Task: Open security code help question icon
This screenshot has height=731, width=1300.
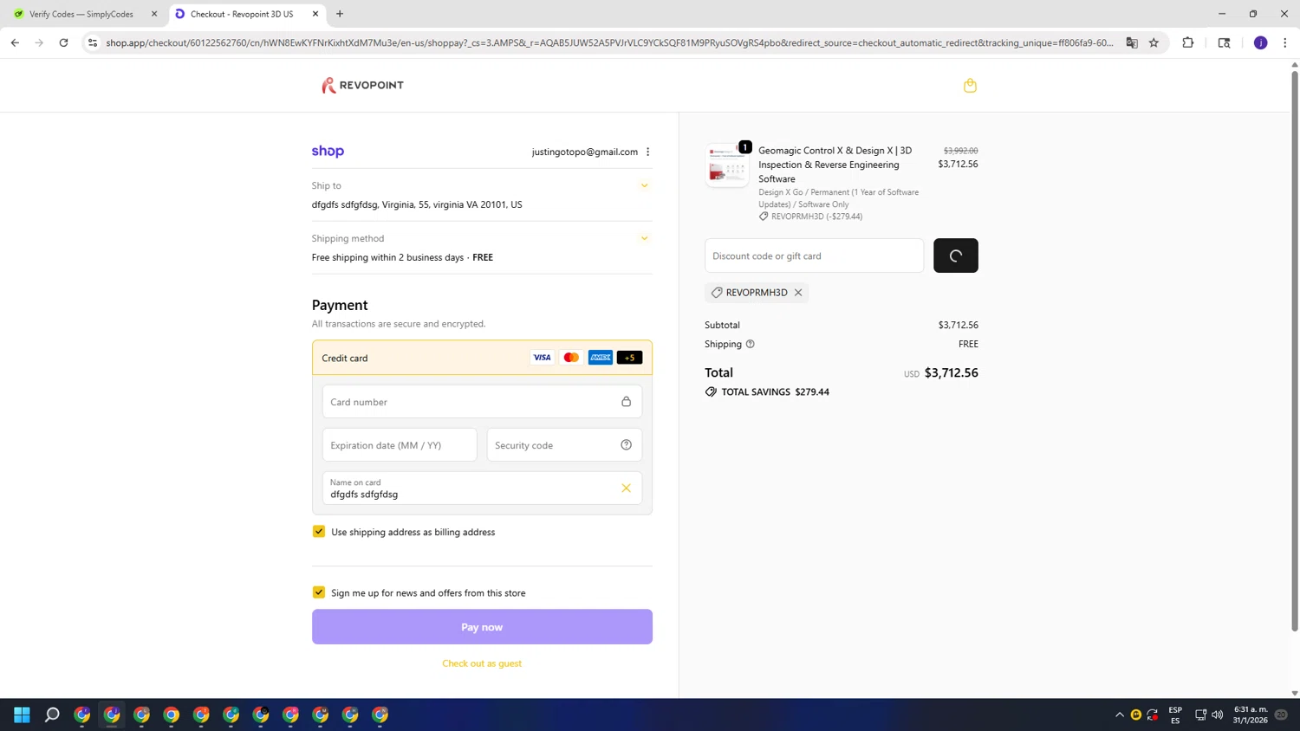Action: click(x=626, y=445)
